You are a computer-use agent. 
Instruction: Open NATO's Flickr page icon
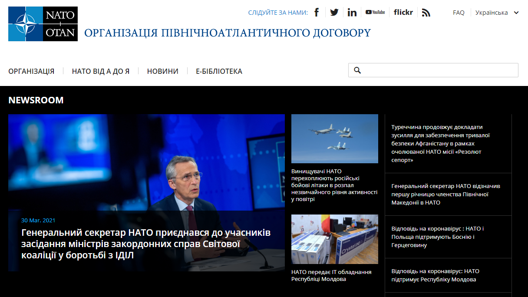403,12
